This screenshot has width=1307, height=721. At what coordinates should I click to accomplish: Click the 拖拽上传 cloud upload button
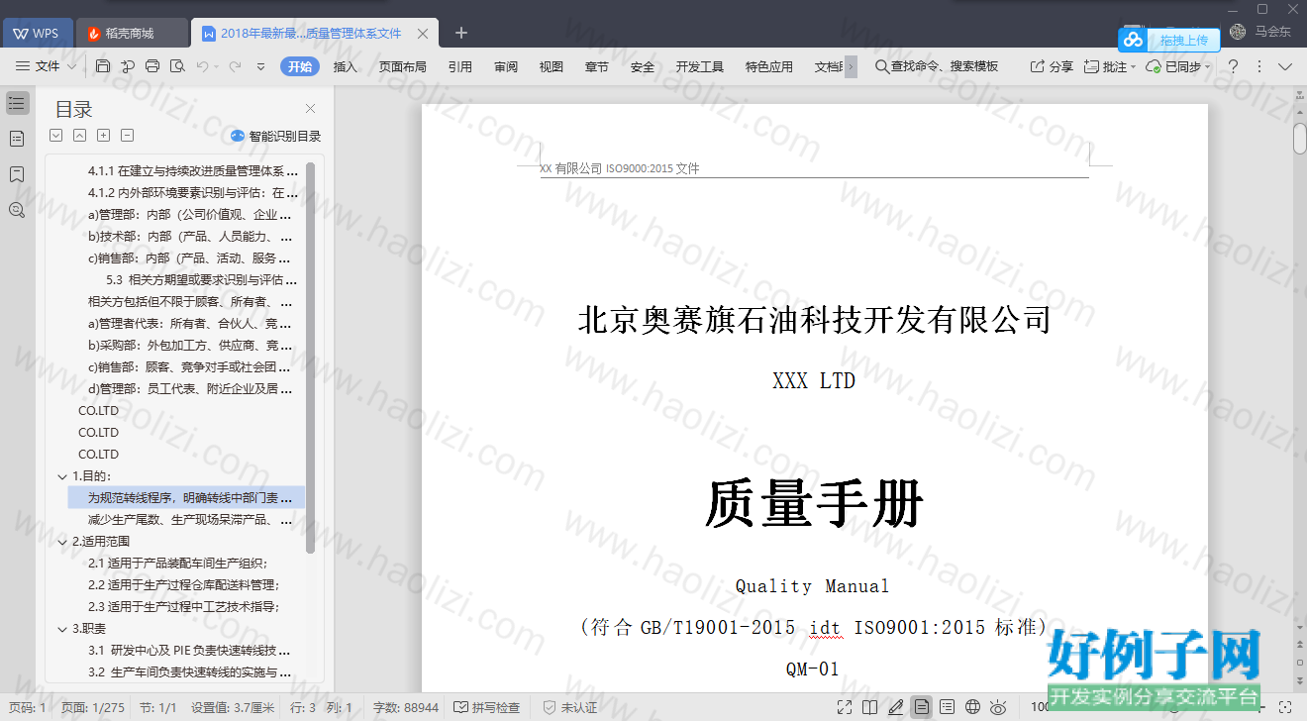click(x=1168, y=40)
